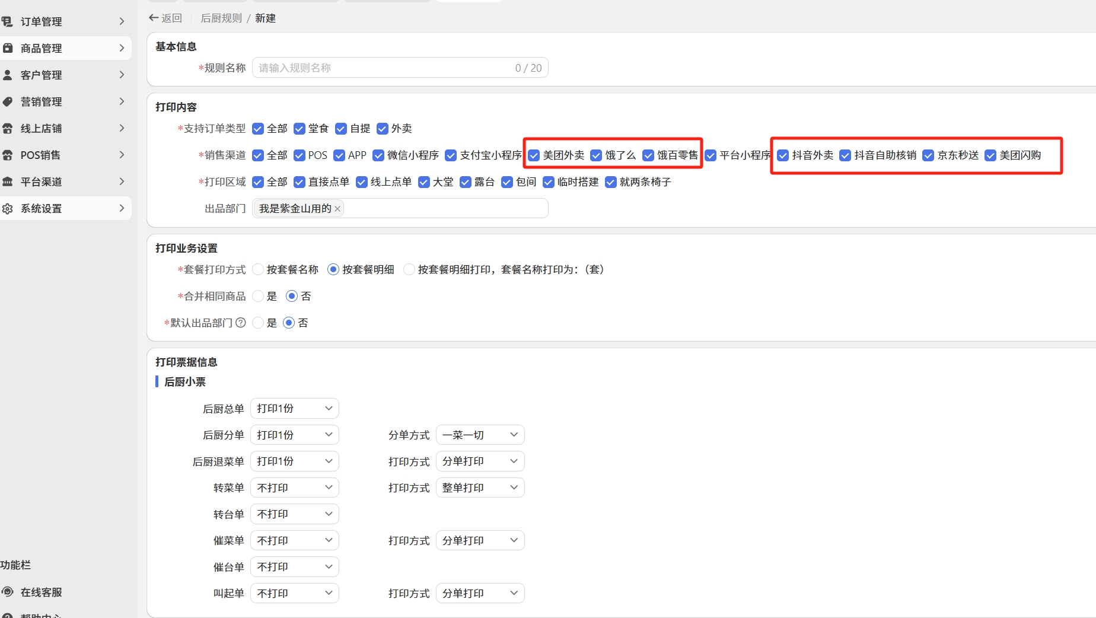1096x618 pixels.
Task: Select 是 for 合并相同商品
Action: (x=258, y=296)
